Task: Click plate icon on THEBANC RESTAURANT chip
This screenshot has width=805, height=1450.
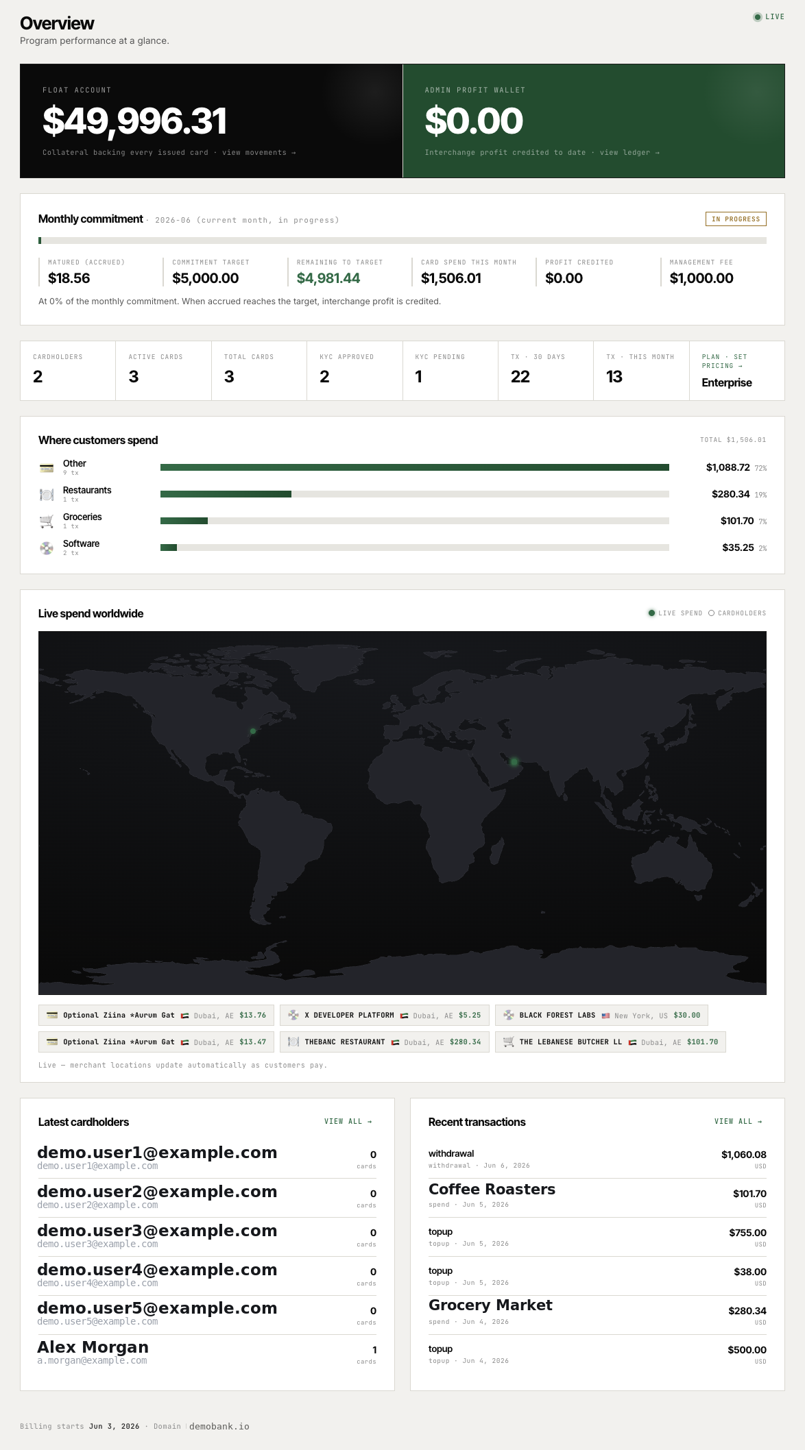Action: [293, 1042]
